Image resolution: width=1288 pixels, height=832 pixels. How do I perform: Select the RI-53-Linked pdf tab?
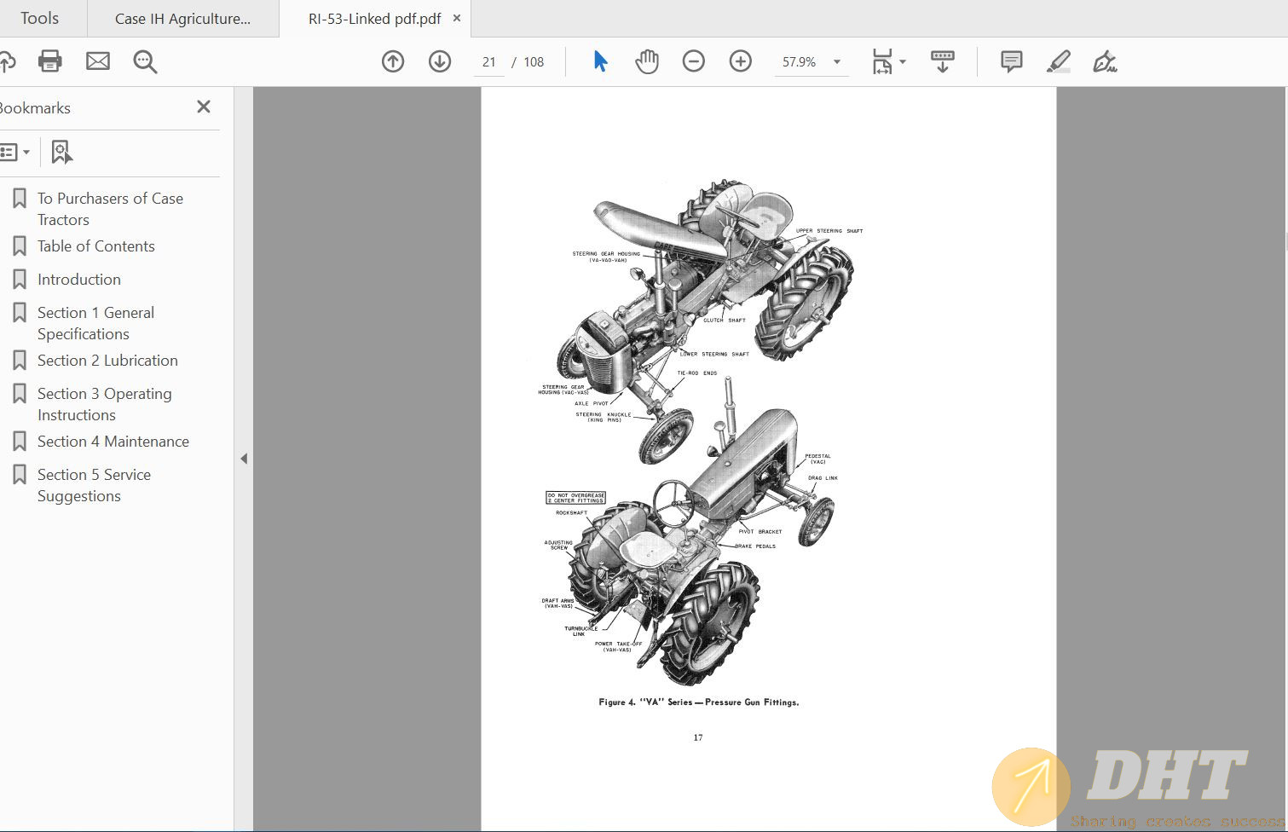[x=374, y=19]
